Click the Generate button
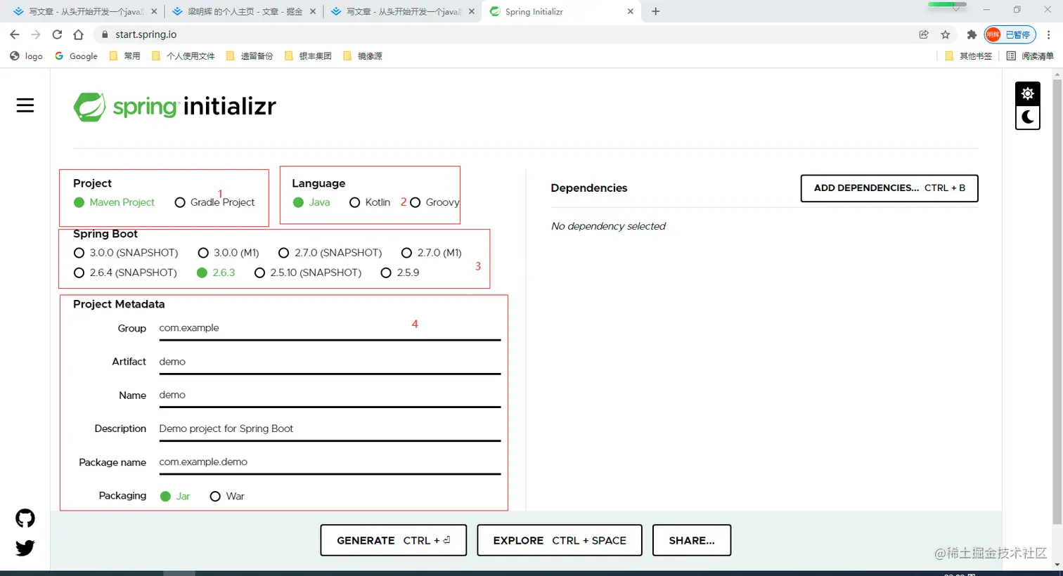Image resolution: width=1063 pixels, height=576 pixels. 394,540
